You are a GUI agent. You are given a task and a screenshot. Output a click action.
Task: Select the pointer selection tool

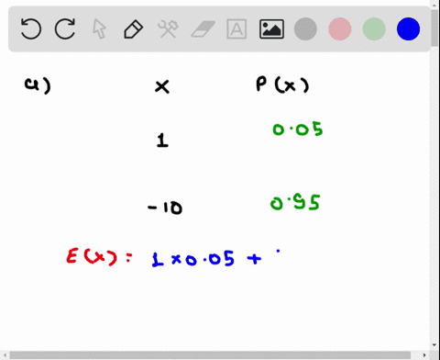tap(99, 29)
